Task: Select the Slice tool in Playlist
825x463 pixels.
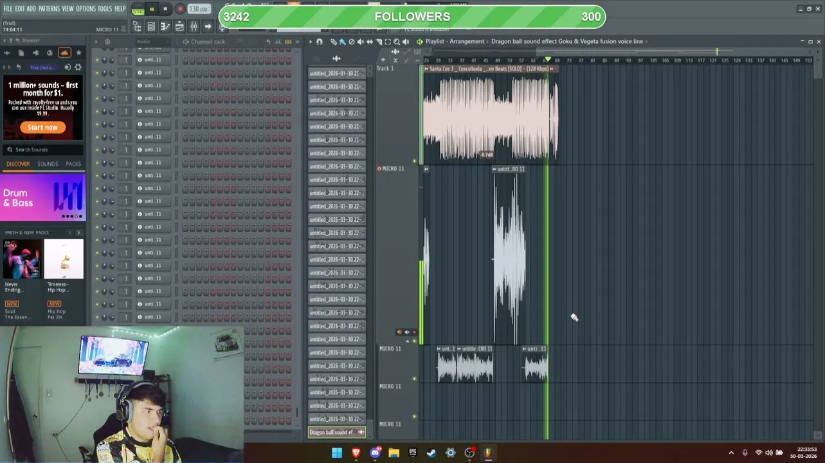Action: click(379, 42)
